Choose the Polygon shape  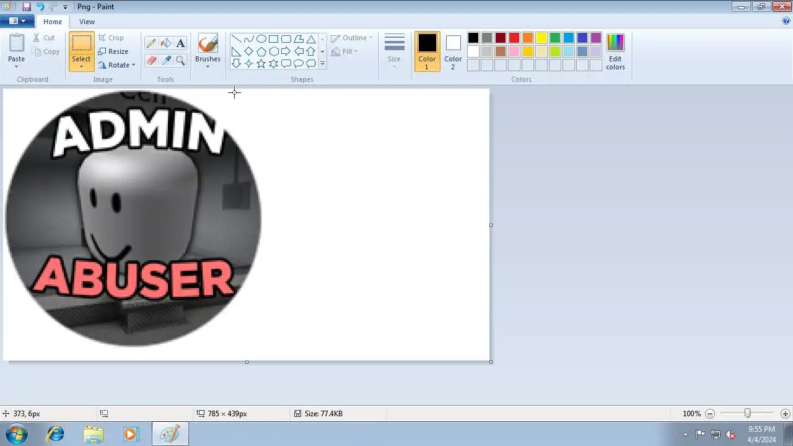pyautogui.click(x=299, y=39)
